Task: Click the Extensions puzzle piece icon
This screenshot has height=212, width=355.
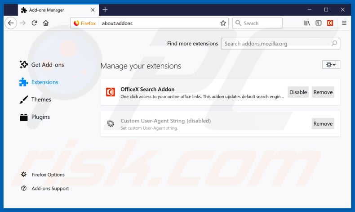Action: 23,82
